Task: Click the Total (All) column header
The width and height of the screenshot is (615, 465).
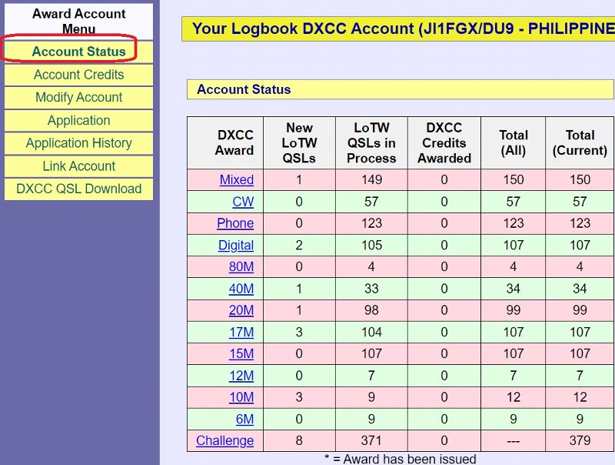Action: [x=514, y=142]
